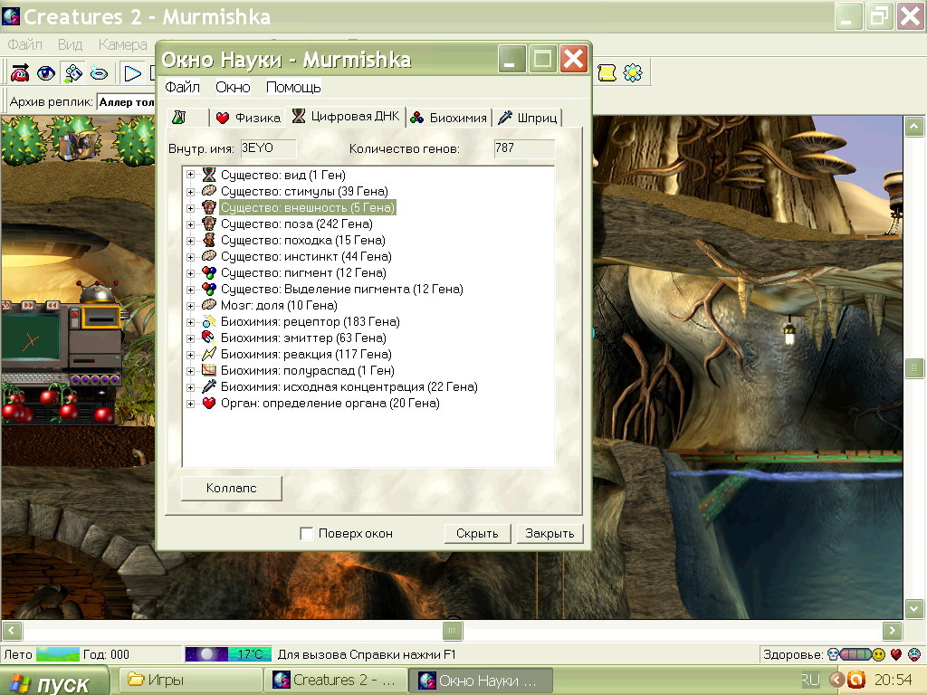Switch to the Физика tab
927x695 pixels.
(248, 118)
